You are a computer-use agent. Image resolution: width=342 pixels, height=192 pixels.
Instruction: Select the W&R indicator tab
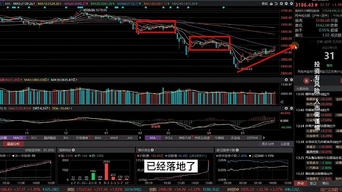[114, 138]
